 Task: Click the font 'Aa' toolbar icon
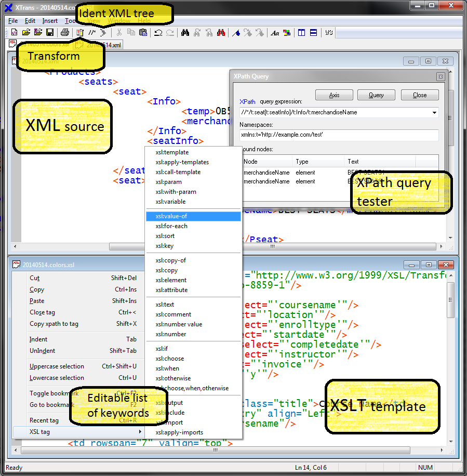(275, 33)
